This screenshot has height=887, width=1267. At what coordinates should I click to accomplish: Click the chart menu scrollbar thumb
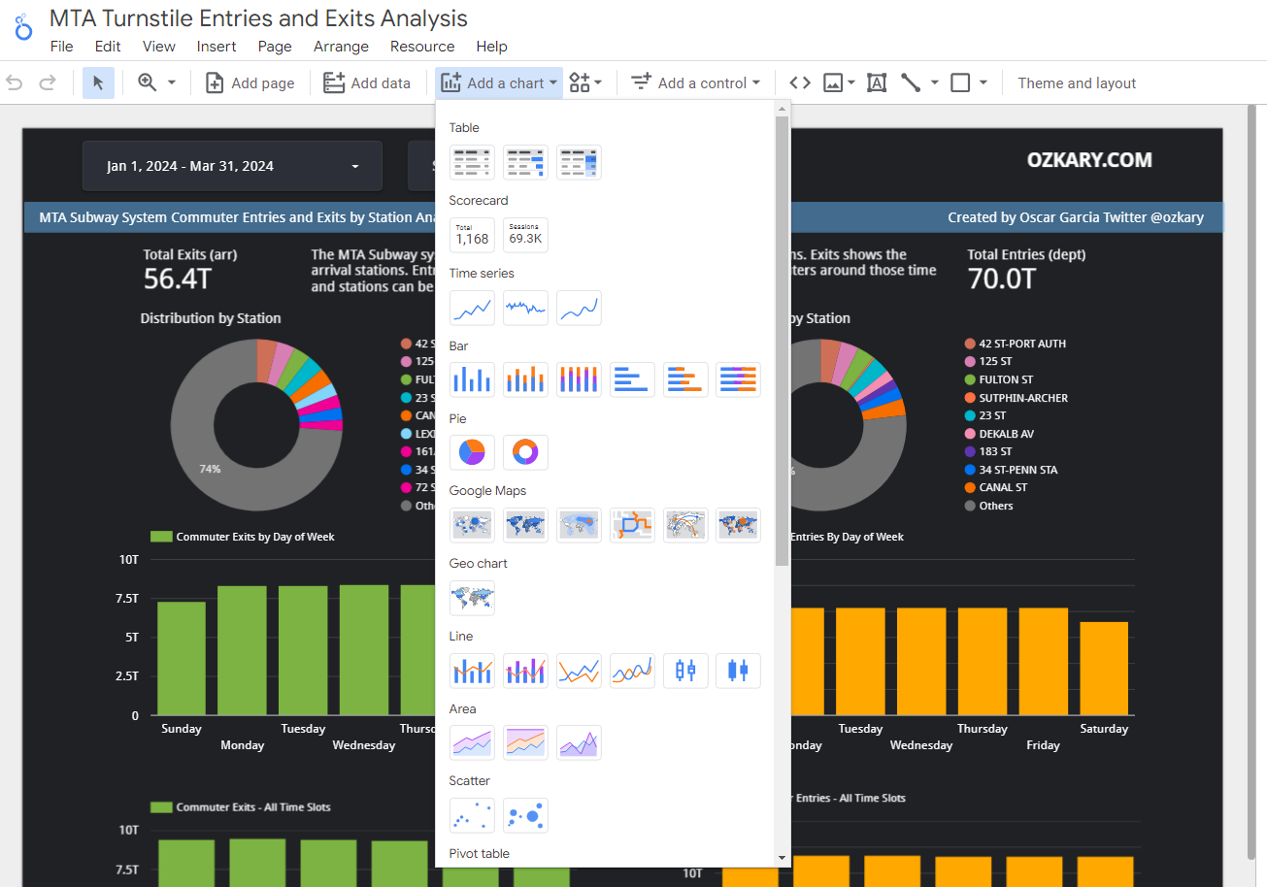click(782, 342)
